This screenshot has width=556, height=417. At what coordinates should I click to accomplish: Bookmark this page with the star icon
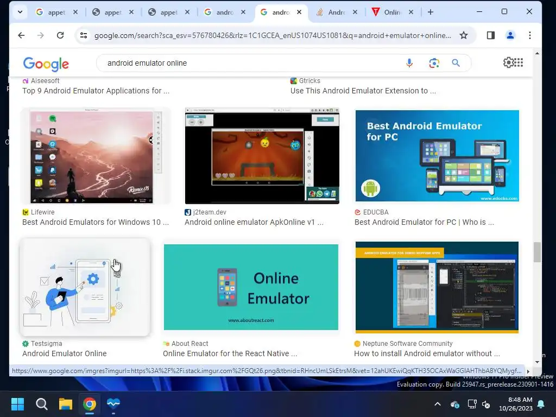tap(464, 35)
